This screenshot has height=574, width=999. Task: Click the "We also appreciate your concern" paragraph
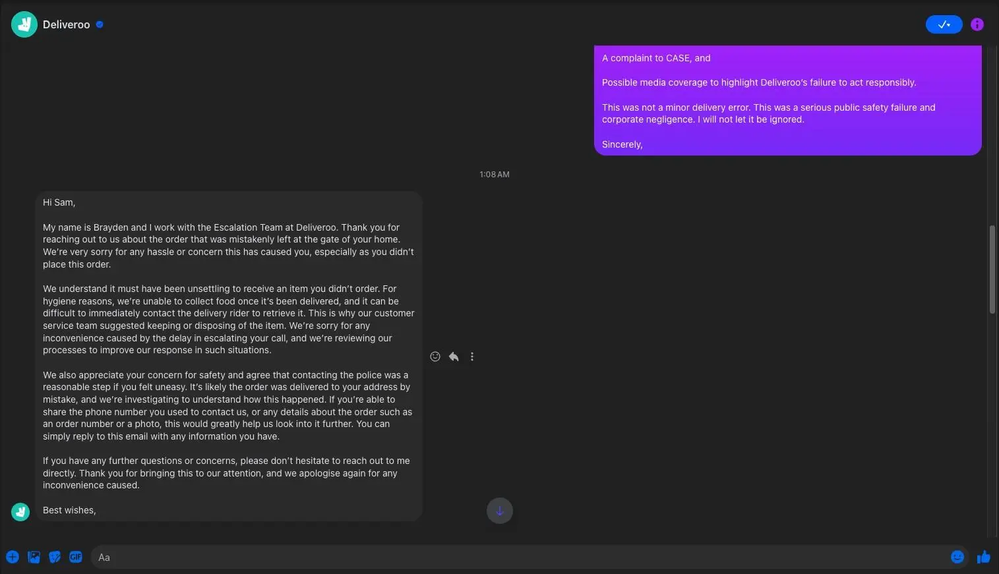[x=227, y=405]
